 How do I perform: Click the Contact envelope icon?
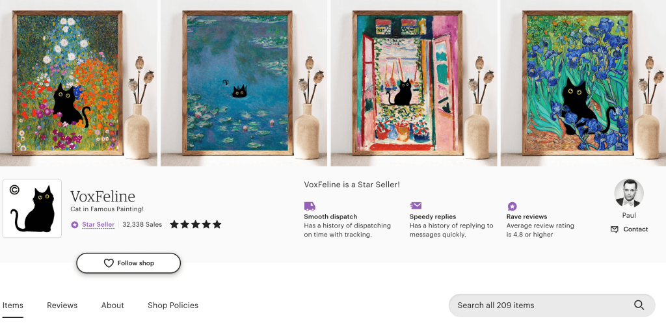[x=615, y=229]
